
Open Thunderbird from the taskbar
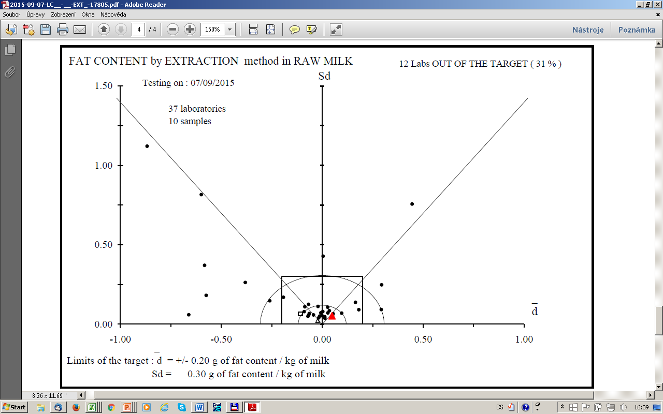[x=58, y=407]
